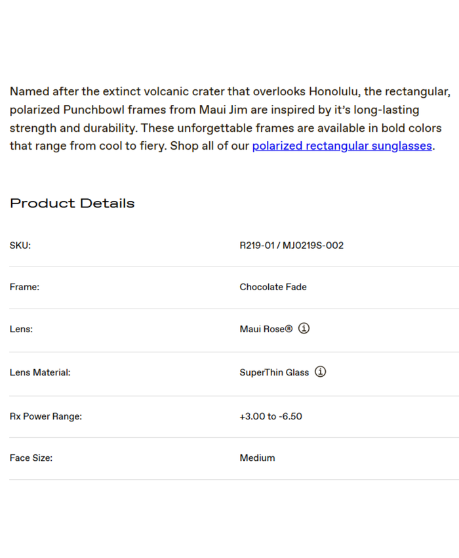Click the SuperThin Glass text
The height and width of the screenshot is (558, 459).
tap(274, 372)
